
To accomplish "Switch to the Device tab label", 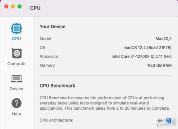I will coord(17,89).
